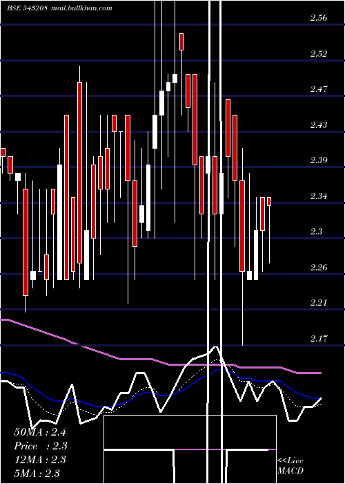Click the candle with wick reaching 2.17

(x=242, y=226)
